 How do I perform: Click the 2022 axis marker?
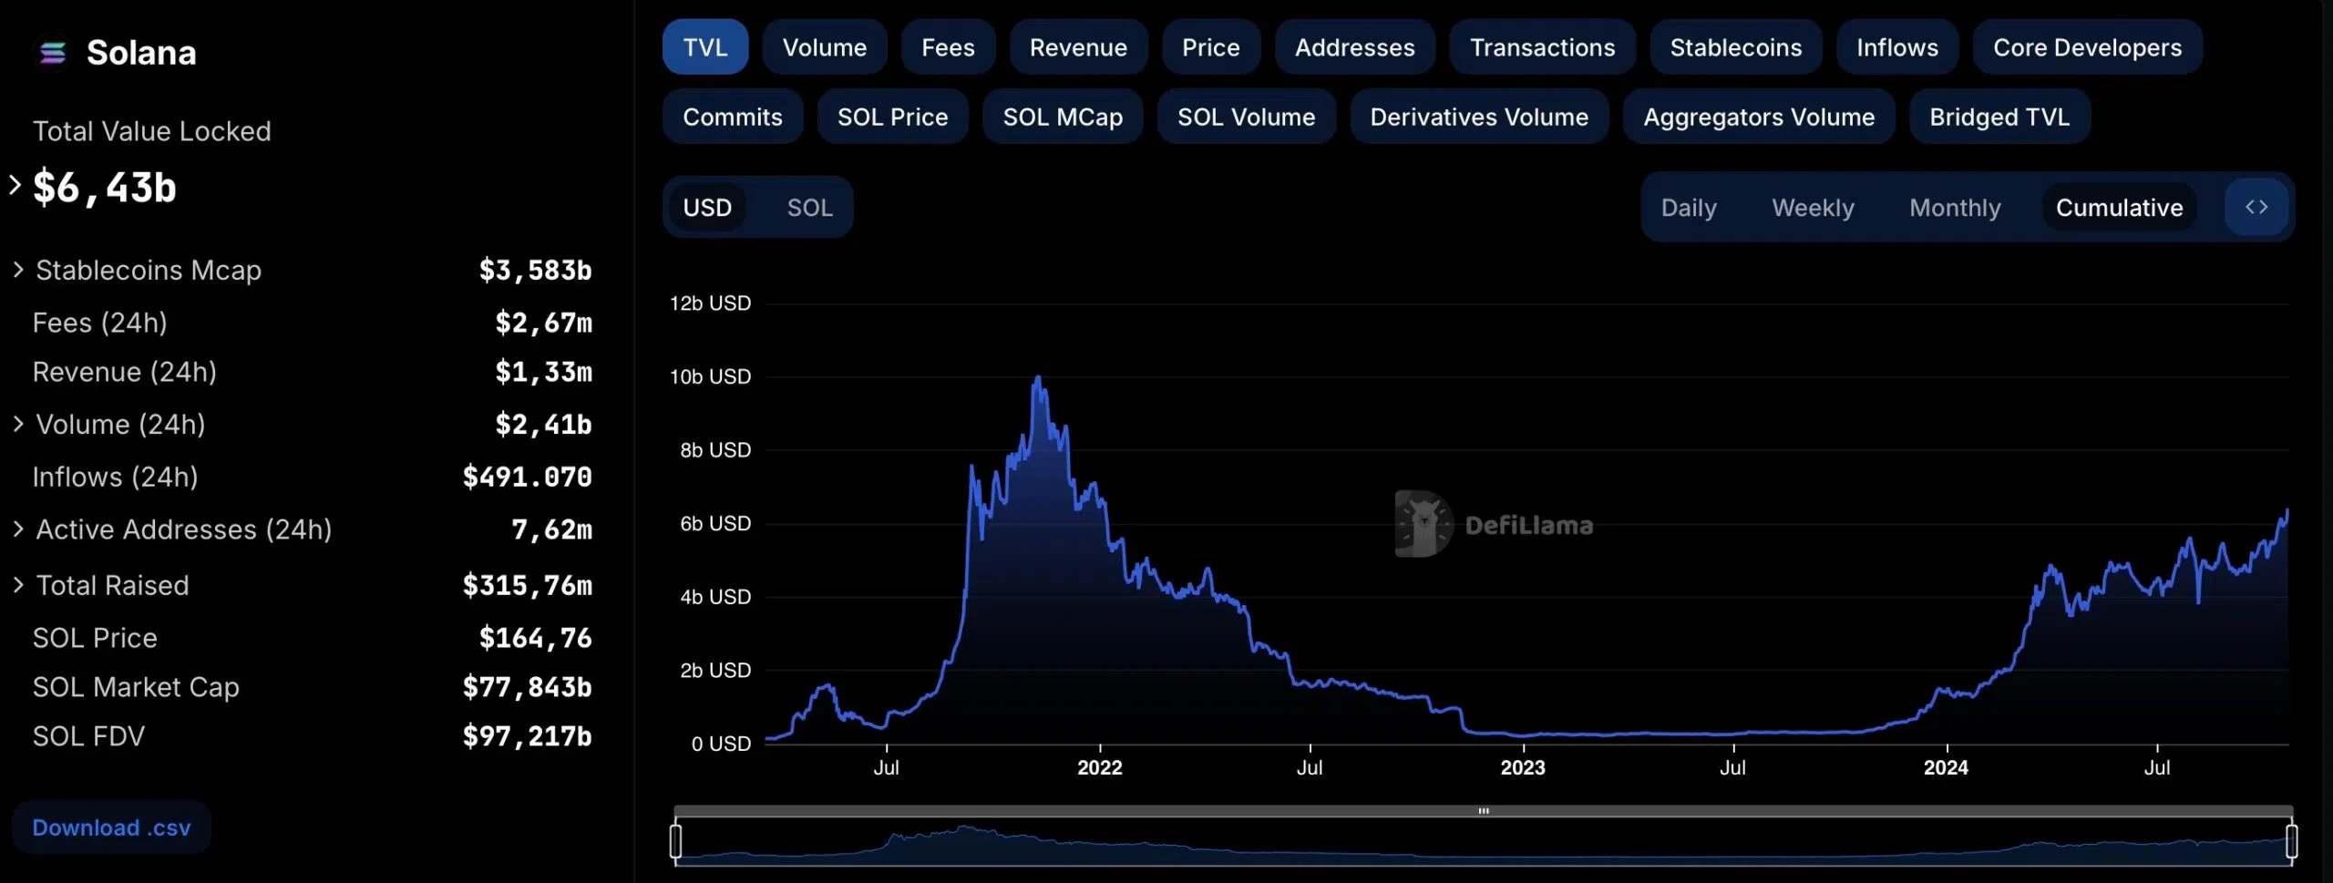click(x=1100, y=767)
